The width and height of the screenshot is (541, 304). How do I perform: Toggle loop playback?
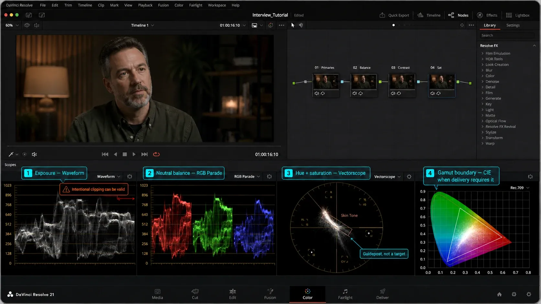(156, 154)
